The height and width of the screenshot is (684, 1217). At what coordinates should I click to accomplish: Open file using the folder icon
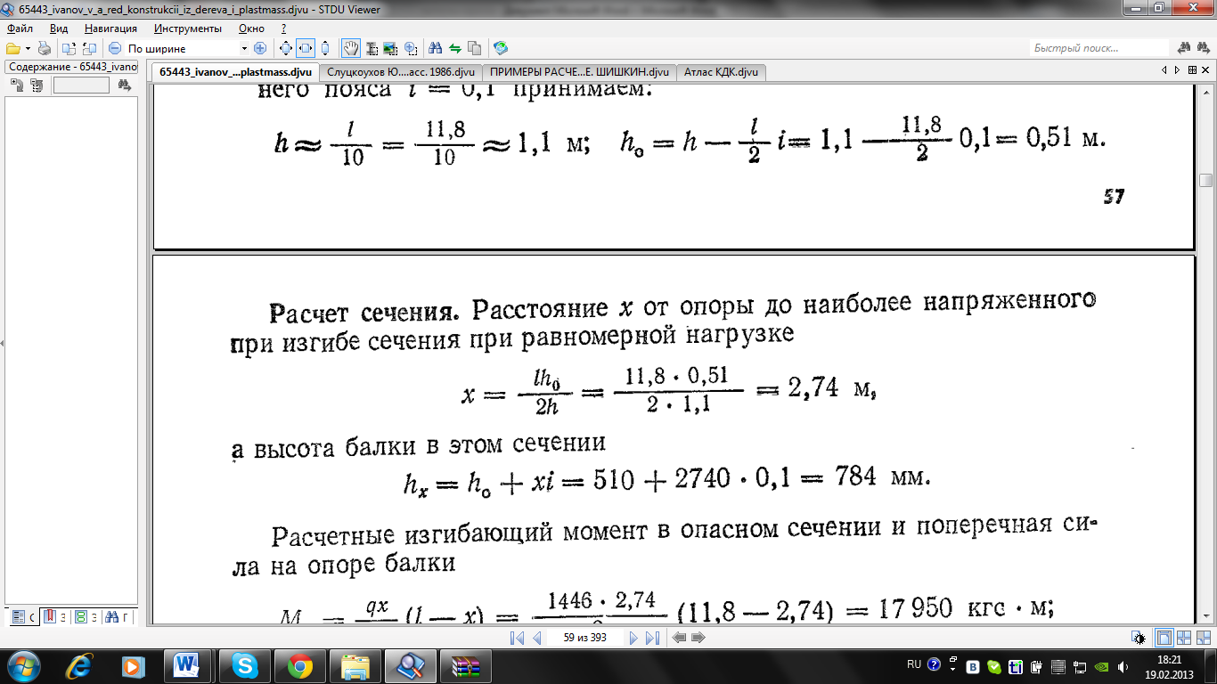[x=12, y=48]
